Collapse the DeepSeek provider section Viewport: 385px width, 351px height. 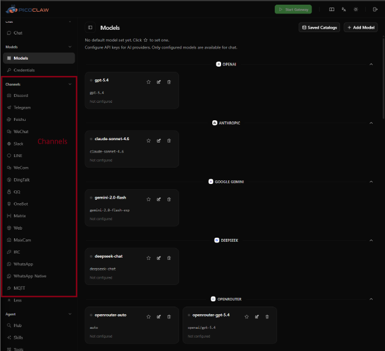coord(371,240)
